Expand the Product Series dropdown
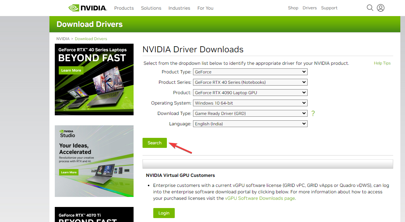The width and height of the screenshot is (405, 222). pyautogui.click(x=250, y=82)
